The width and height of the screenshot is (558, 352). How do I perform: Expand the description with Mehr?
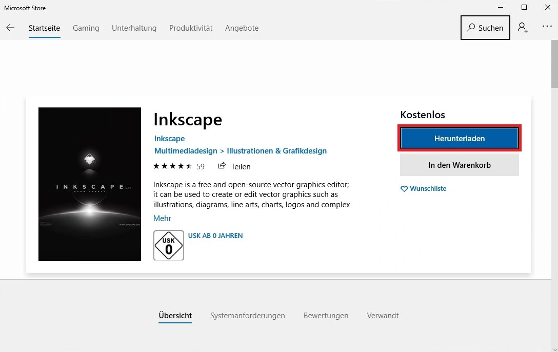coord(162,218)
